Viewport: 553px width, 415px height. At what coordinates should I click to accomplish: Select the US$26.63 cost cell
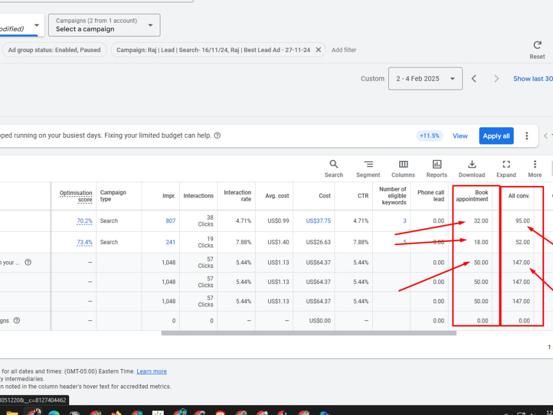319,242
